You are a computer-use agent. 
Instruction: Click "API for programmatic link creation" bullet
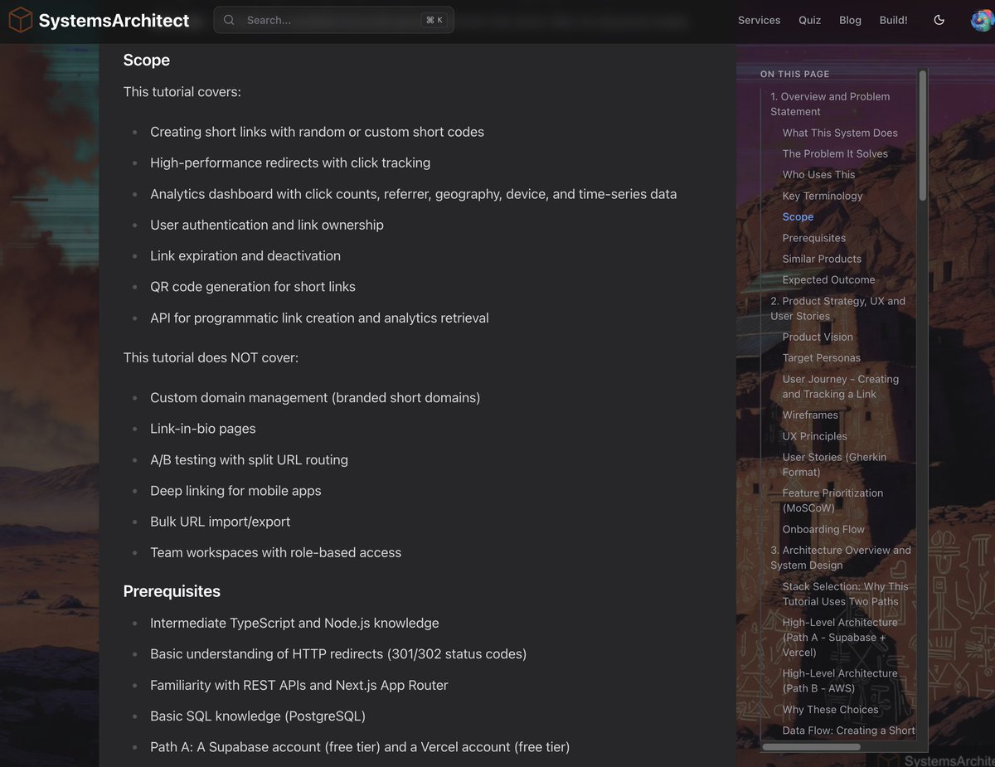319,318
